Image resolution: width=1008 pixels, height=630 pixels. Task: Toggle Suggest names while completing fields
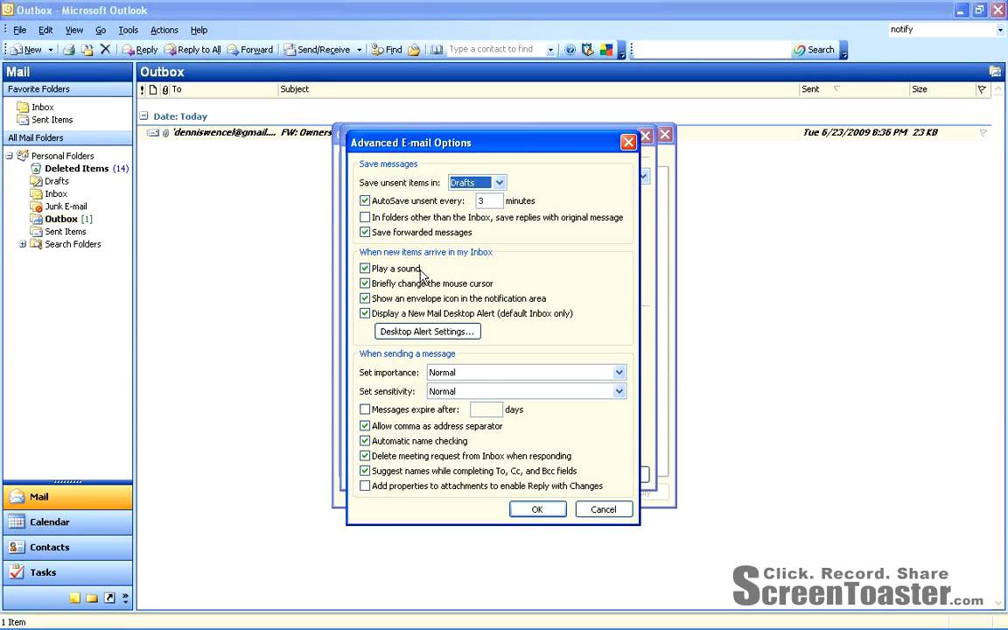tap(365, 471)
